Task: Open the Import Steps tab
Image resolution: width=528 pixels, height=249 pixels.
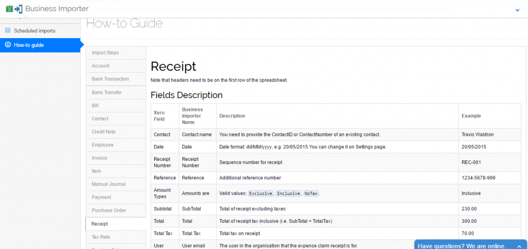Action: coord(116,53)
